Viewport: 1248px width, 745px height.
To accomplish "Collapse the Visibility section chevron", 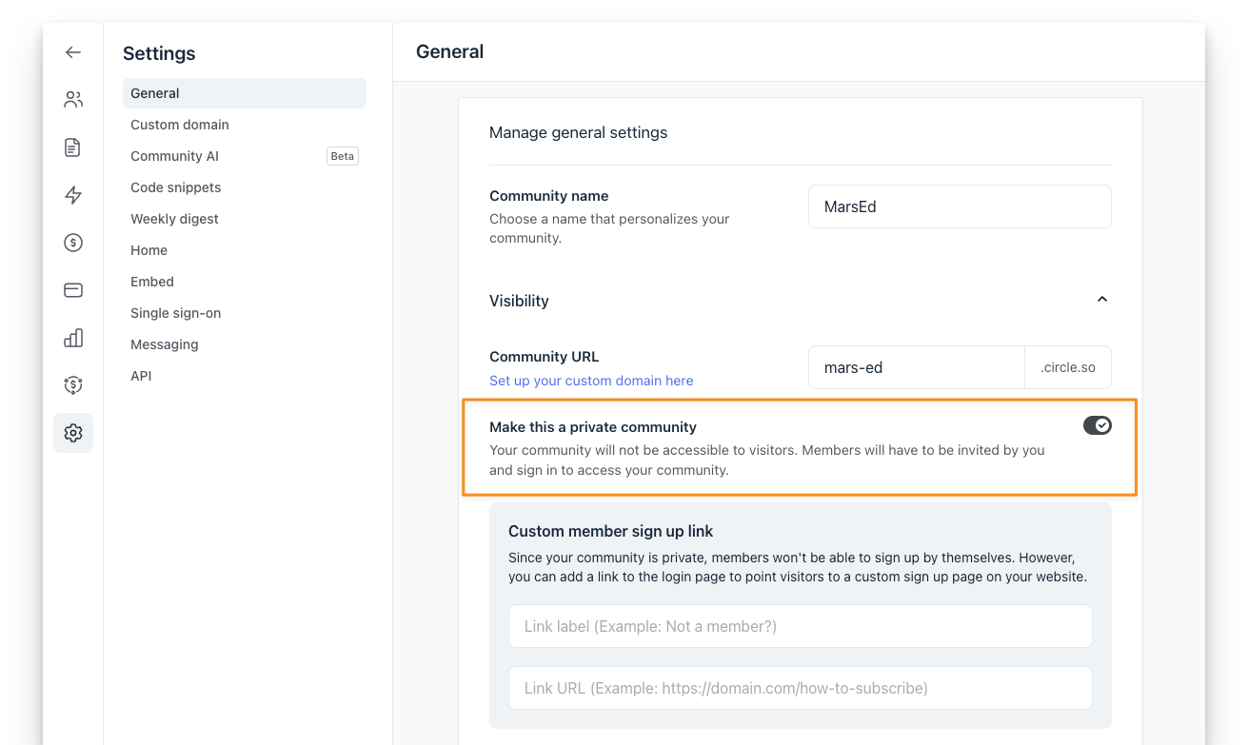I will (x=1101, y=299).
